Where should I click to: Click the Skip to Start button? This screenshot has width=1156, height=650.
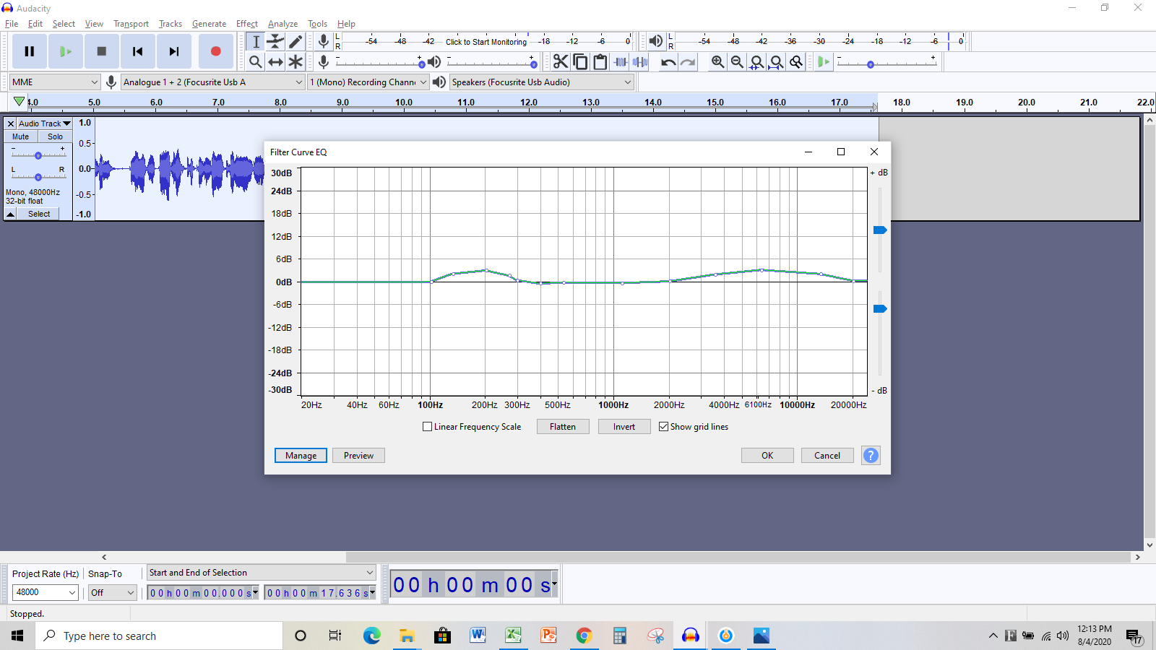[x=137, y=51]
